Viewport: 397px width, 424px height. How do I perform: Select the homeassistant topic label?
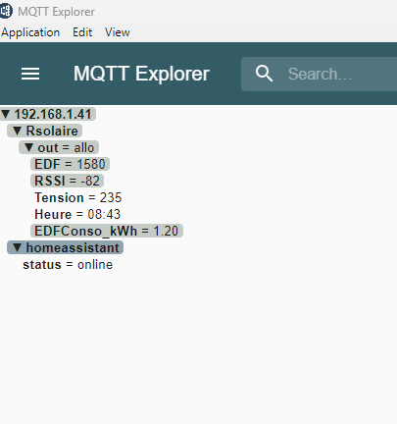pyautogui.click(x=73, y=247)
